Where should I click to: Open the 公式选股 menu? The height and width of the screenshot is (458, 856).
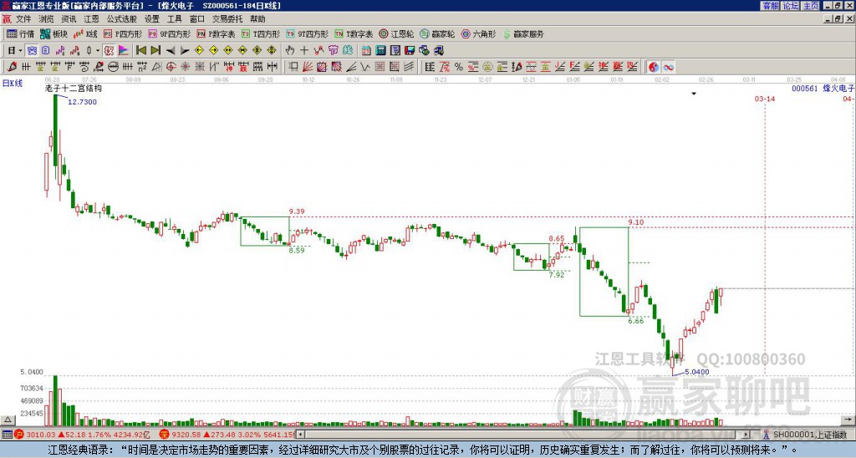coord(122,19)
